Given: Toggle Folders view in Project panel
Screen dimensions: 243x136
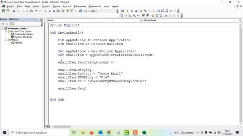Looking at the screenshot, I should tap(12, 24).
